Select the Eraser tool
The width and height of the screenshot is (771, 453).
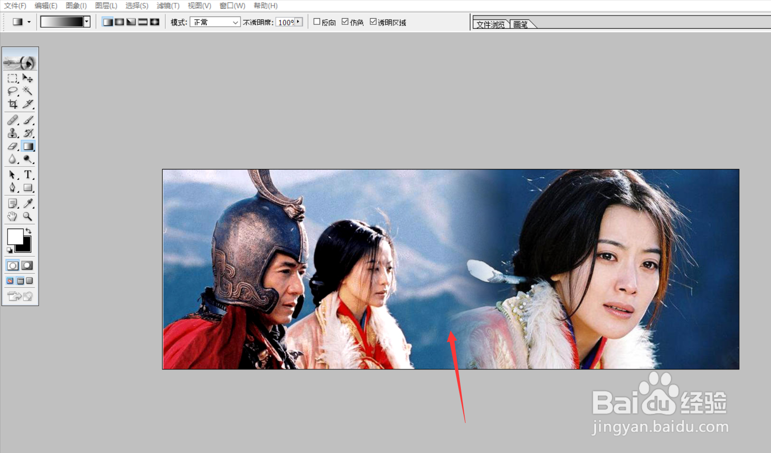click(x=13, y=146)
